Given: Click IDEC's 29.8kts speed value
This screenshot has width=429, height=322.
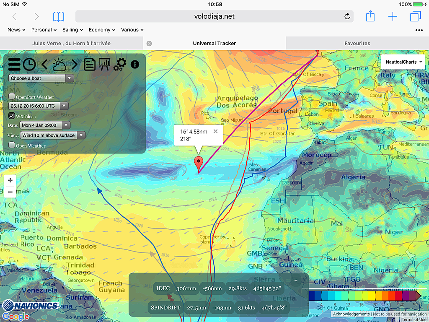Looking at the screenshot, I should click(x=238, y=288).
